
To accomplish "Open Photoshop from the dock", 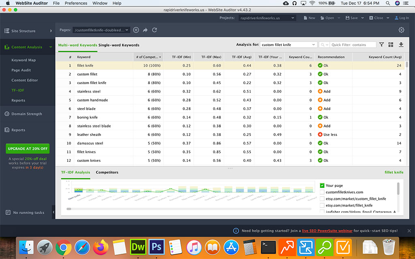I will coord(156,247).
